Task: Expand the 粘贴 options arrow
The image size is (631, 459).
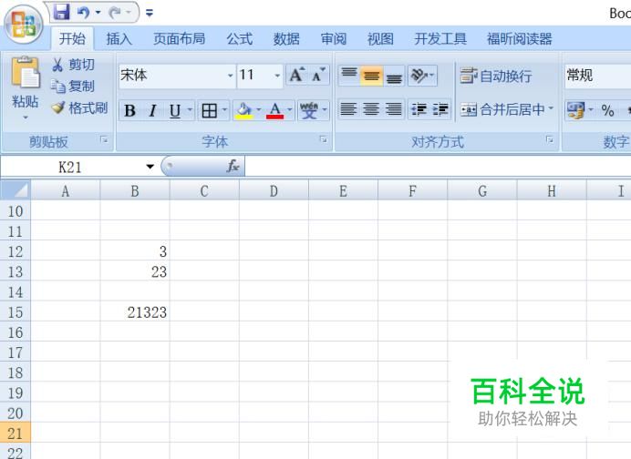Action: click(x=26, y=117)
